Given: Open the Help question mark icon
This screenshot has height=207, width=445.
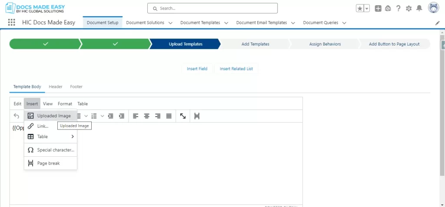Looking at the screenshot, I should [399, 9].
